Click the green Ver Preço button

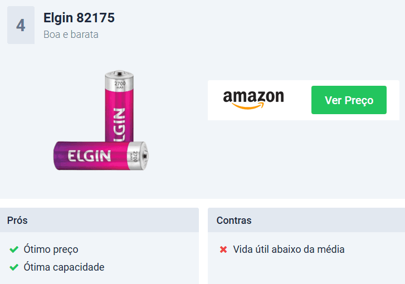pos(349,100)
